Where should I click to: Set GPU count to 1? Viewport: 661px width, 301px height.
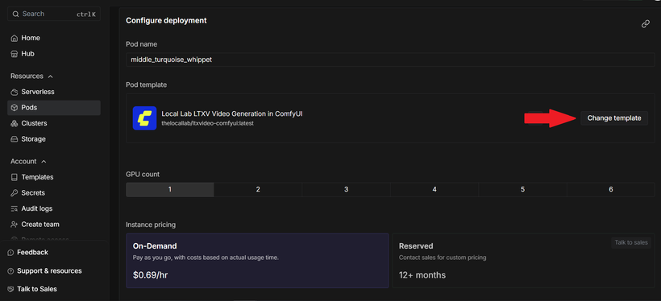170,189
